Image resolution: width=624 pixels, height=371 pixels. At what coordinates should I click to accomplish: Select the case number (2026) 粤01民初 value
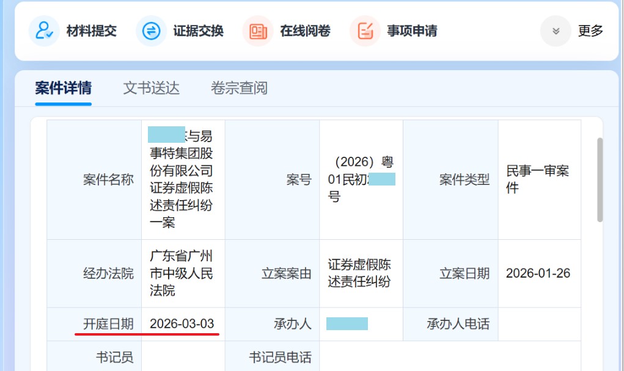coord(361,179)
